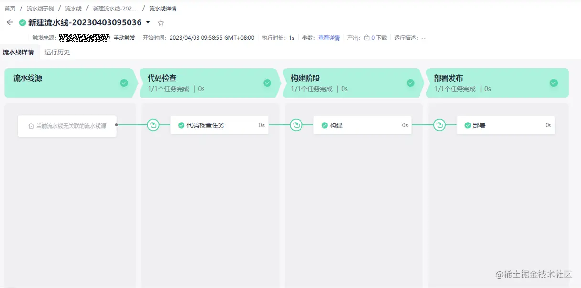Switch to the 运行历史 tab

pos(57,52)
